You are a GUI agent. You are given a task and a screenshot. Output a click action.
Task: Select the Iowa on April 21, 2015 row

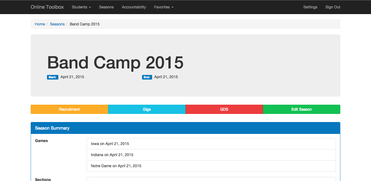pyautogui.click(x=211, y=144)
